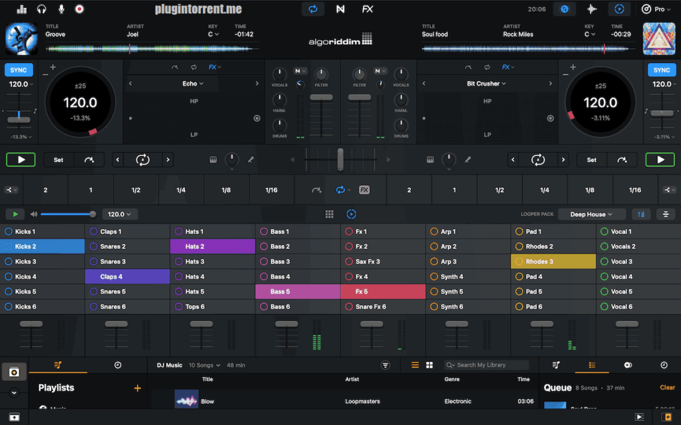The width and height of the screenshot is (681, 425).
Task: Select the music note tab in queue panel
Action: click(556, 365)
